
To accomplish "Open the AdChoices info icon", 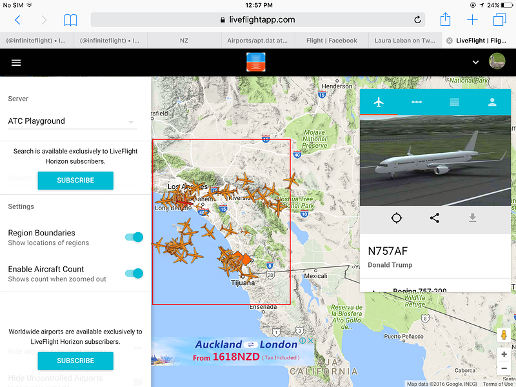I will [303, 341].
